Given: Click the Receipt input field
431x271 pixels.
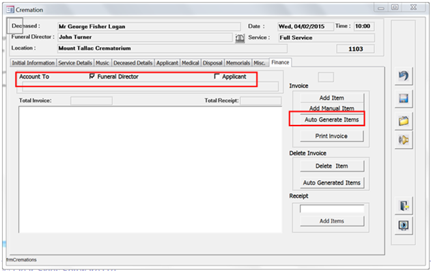Looking at the screenshot, I should [x=332, y=209].
